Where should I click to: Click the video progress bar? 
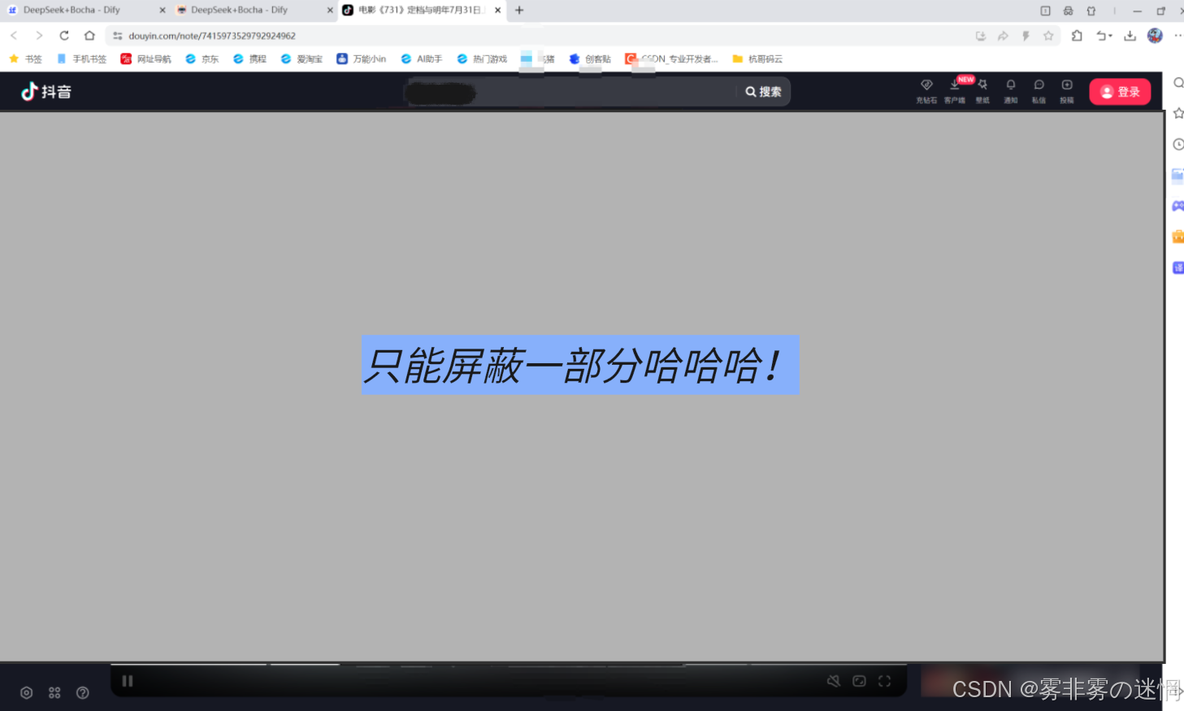coord(509,665)
